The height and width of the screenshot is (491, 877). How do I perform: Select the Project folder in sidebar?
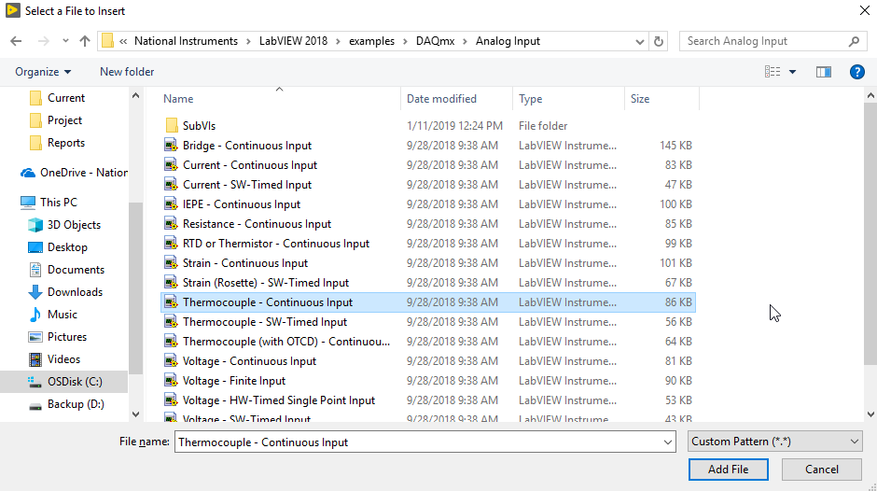65,120
